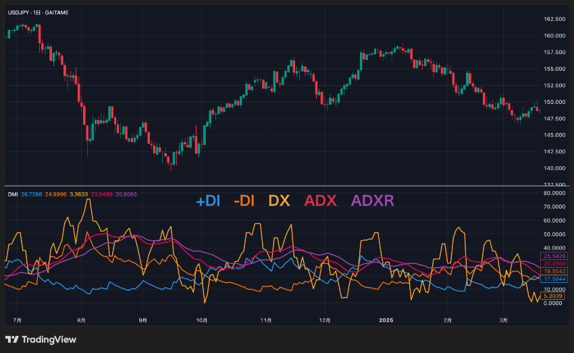Click the 70.0000 indicator scale label
The width and height of the screenshot is (574, 353).
554,207
